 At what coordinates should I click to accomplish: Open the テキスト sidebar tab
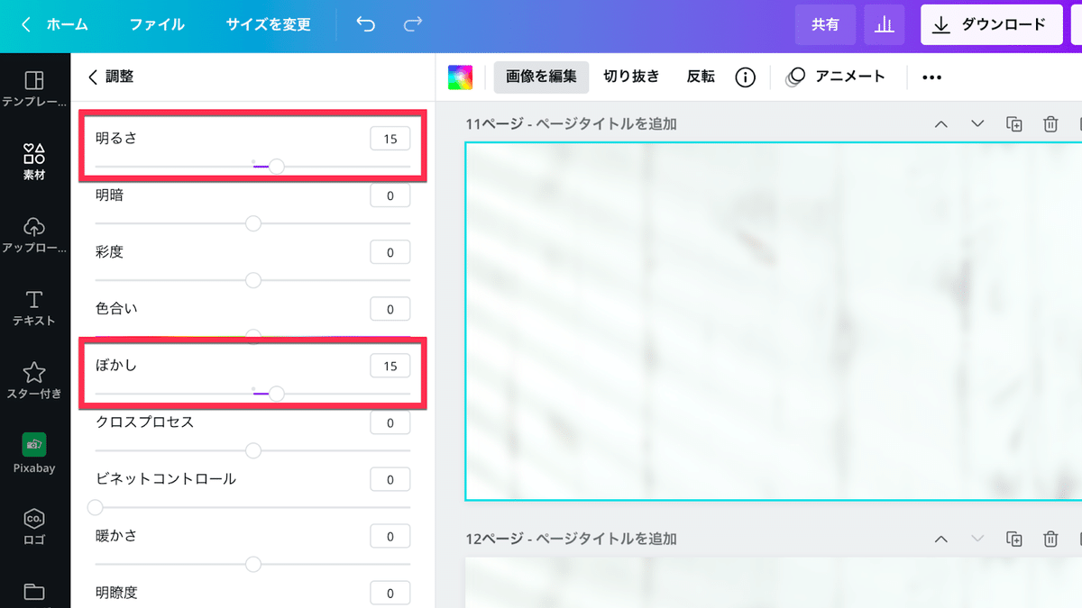click(x=34, y=308)
